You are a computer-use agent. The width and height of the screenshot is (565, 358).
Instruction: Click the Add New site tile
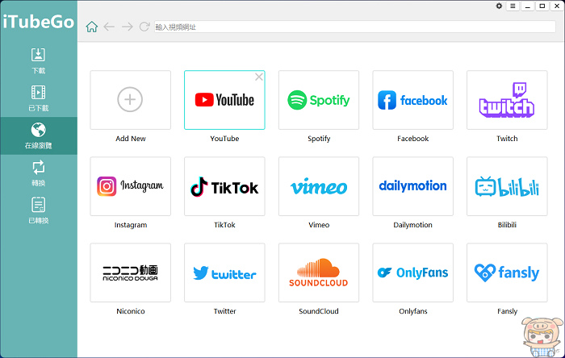click(131, 100)
